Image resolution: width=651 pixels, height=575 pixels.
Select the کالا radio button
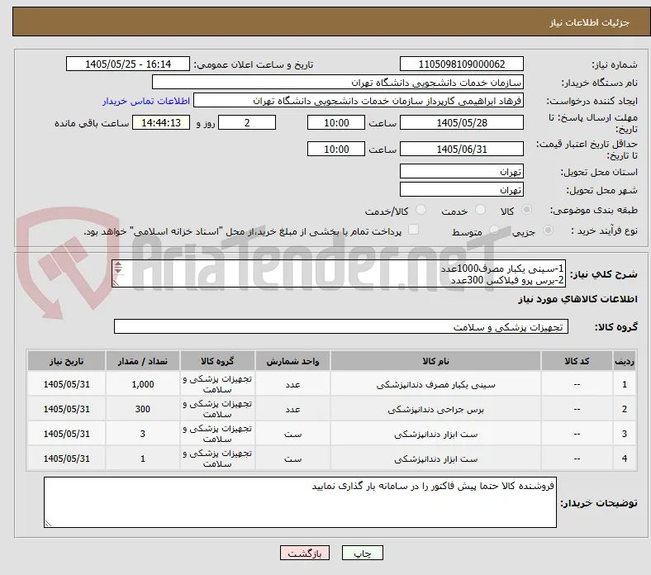[526, 210]
